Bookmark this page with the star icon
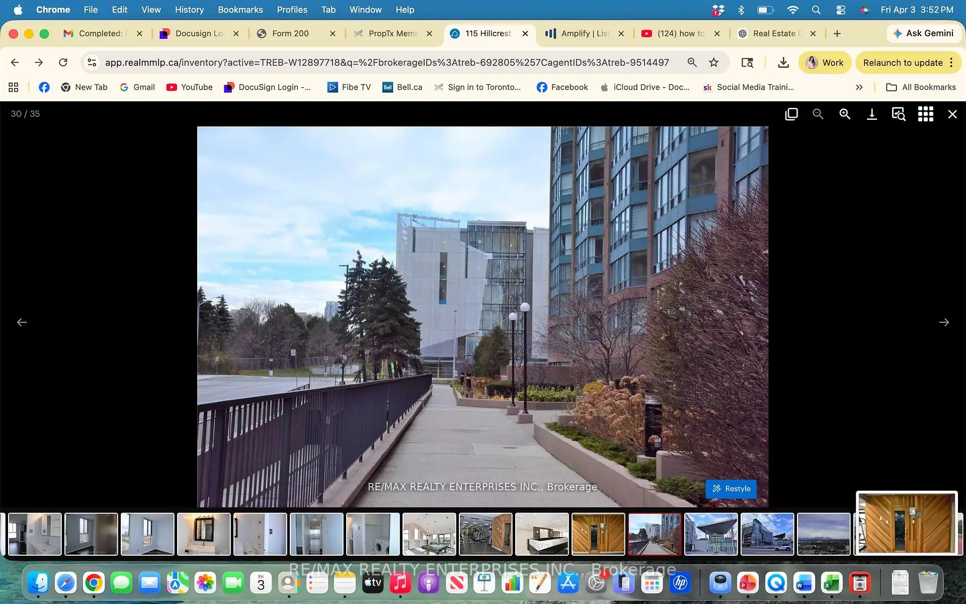The width and height of the screenshot is (966, 604). (713, 62)
